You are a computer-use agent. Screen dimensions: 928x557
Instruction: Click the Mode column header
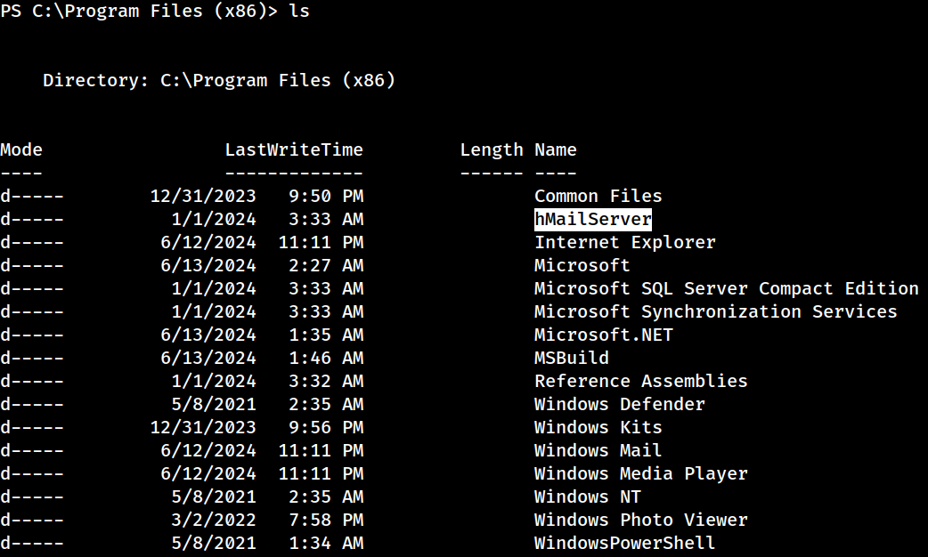21,149
